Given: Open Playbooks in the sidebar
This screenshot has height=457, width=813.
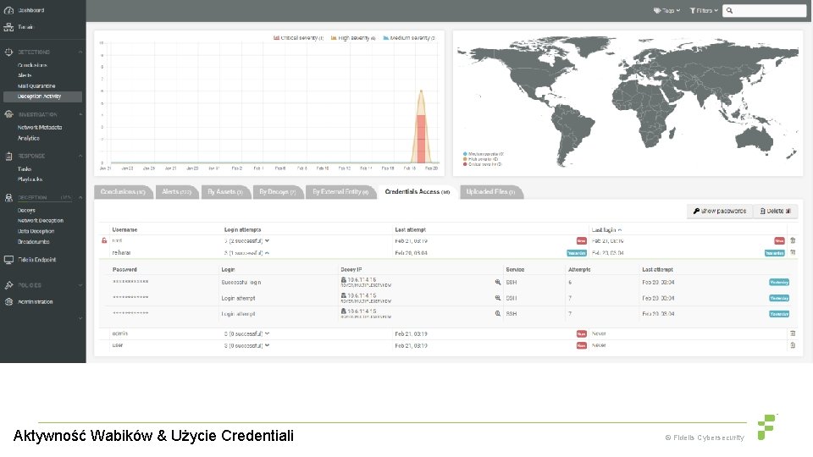Looking at the screenshot, I should click(x=30, y=179).
